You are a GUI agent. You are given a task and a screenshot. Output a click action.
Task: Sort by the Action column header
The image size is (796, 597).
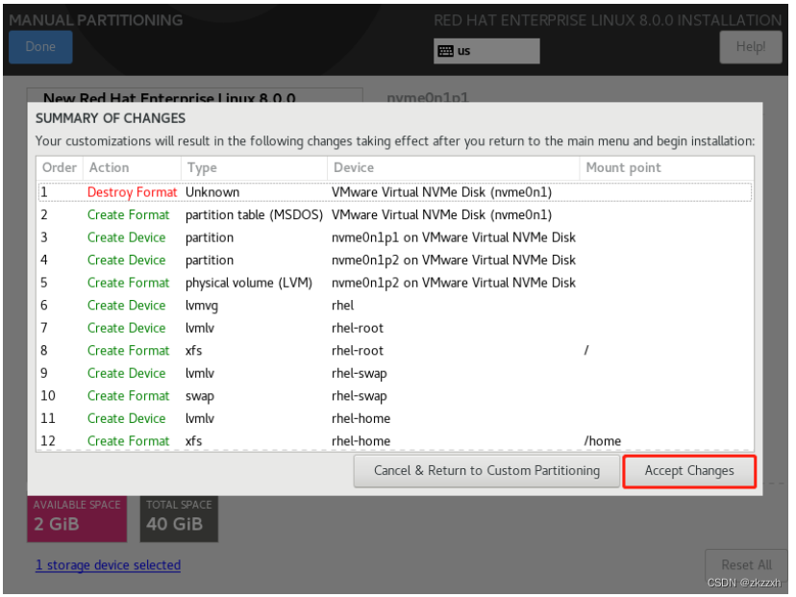(x=132, y=167)
